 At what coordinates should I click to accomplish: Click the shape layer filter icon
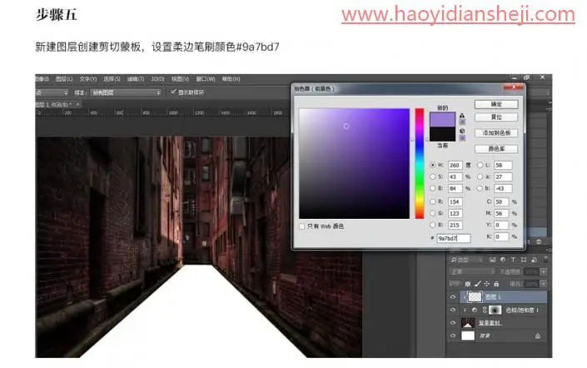[x=524, y=260]
